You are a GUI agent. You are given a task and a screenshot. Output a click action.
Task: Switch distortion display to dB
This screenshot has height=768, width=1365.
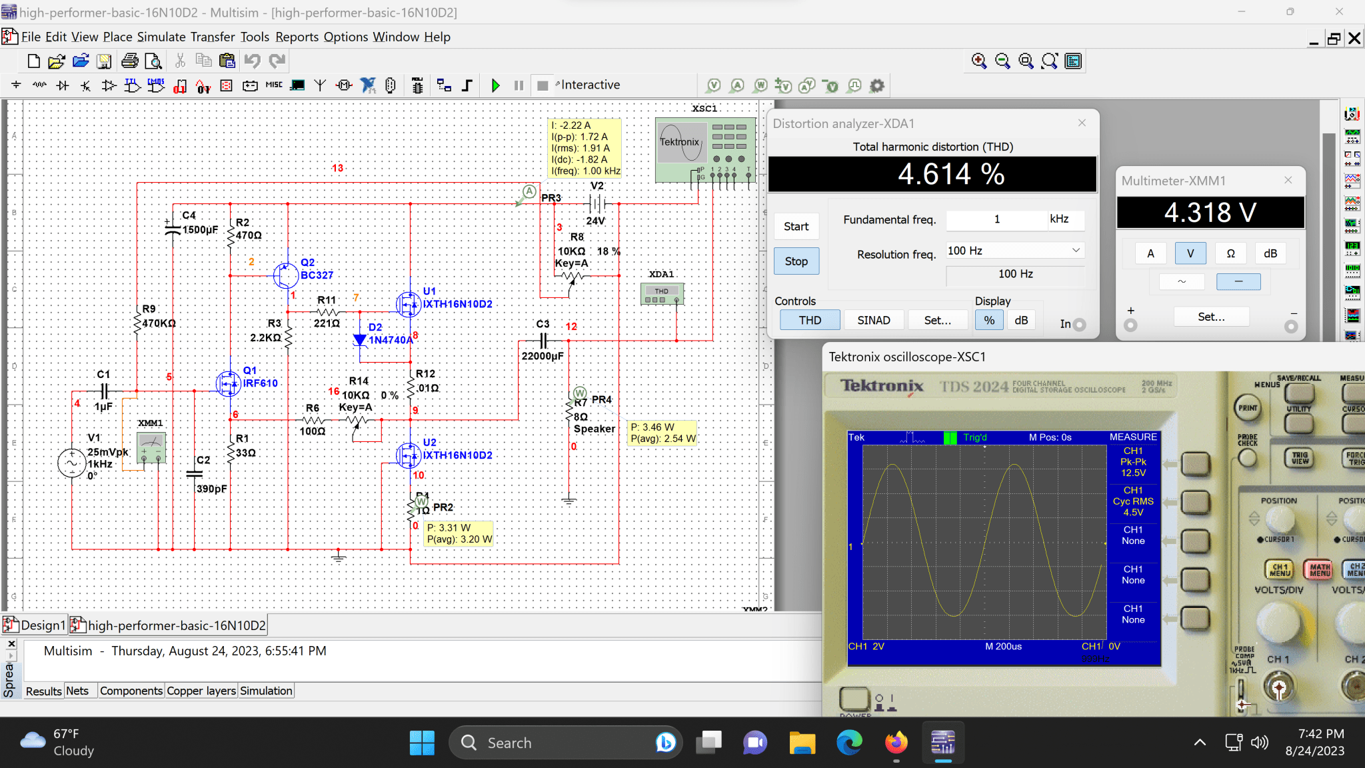point(1021,320)
